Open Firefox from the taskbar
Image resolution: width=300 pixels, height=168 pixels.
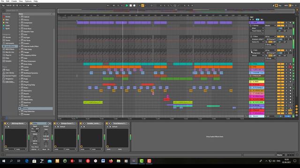pos(111,161)
